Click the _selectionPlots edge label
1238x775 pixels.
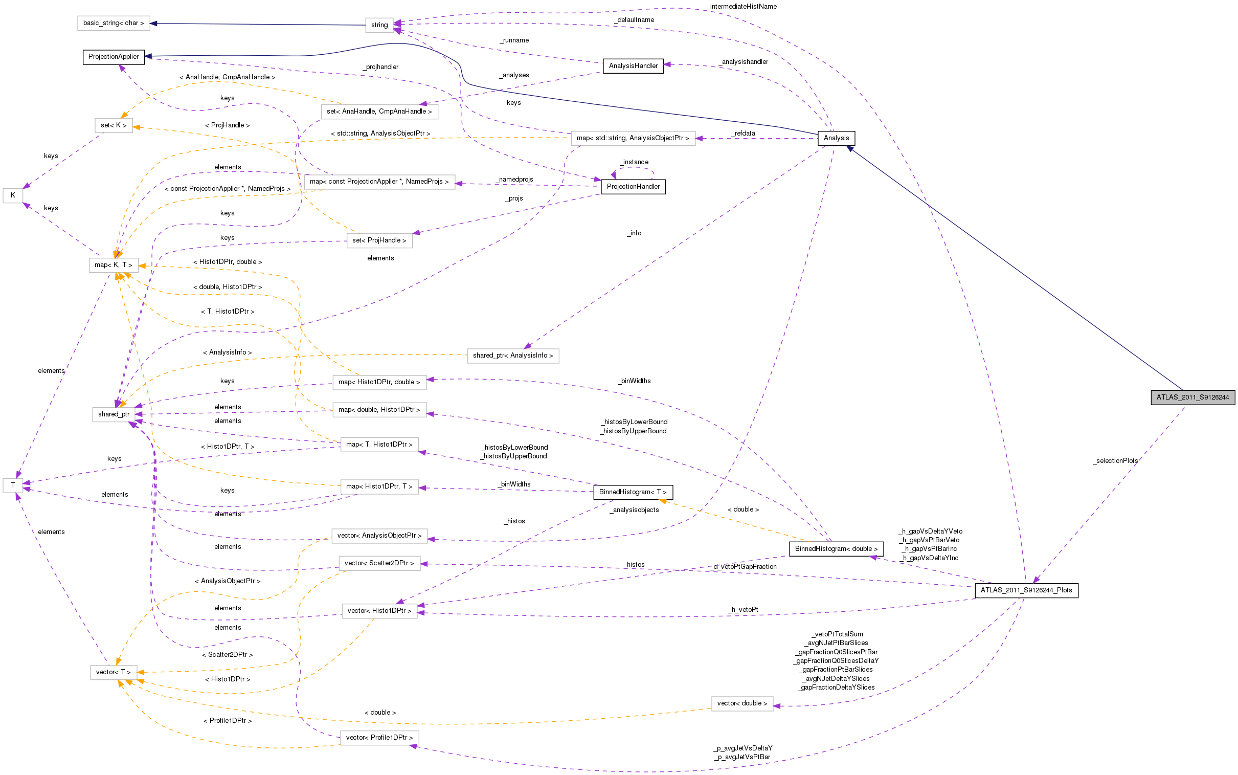click(x=1115, y=461)
